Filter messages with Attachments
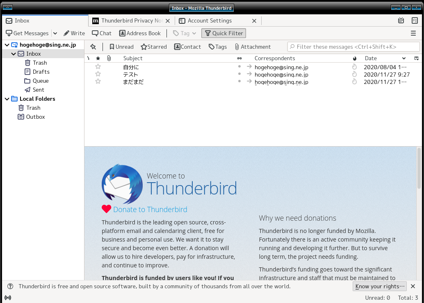The image size is (424, 303). 253,47
